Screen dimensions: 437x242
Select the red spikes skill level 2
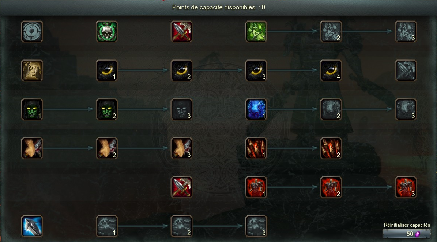pyautogui.click(x=331, y=148)
